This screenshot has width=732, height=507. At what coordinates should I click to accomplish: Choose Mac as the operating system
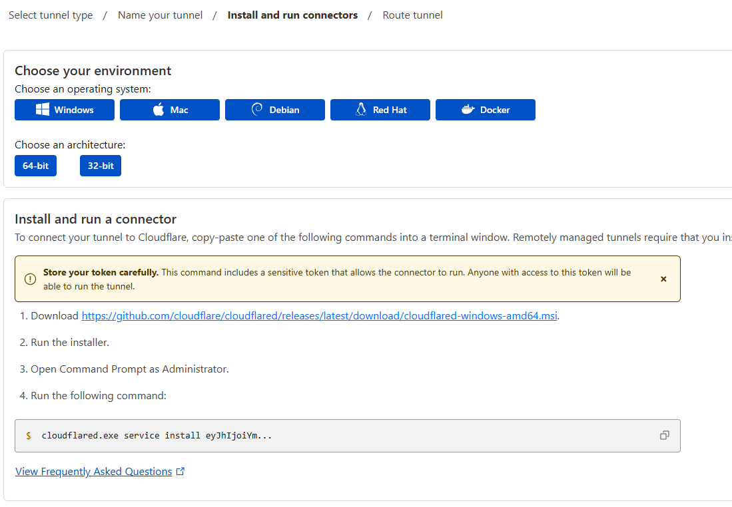tap(169, 110)
